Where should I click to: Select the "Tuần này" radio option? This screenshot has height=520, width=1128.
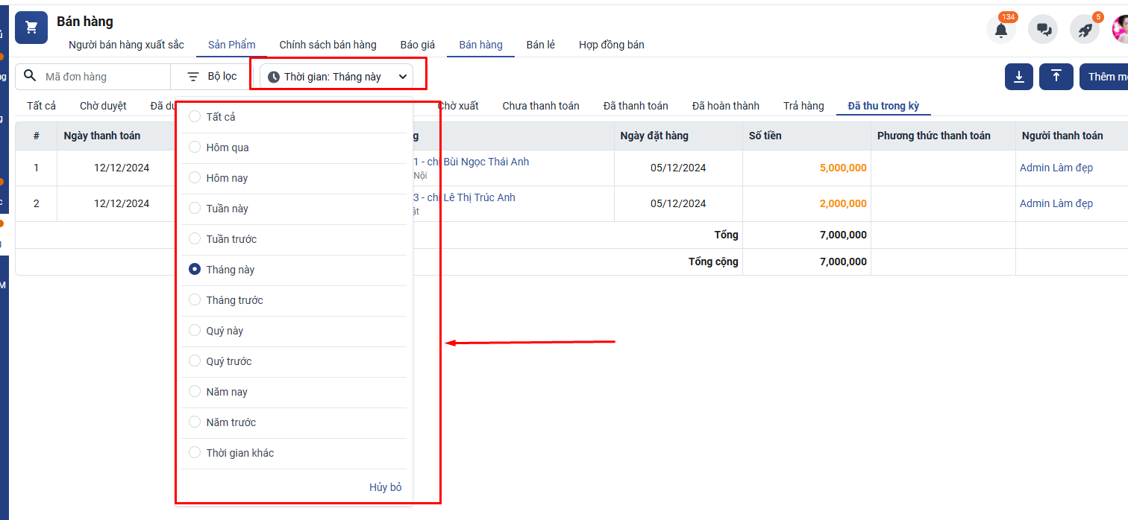(x=195, y=209)
